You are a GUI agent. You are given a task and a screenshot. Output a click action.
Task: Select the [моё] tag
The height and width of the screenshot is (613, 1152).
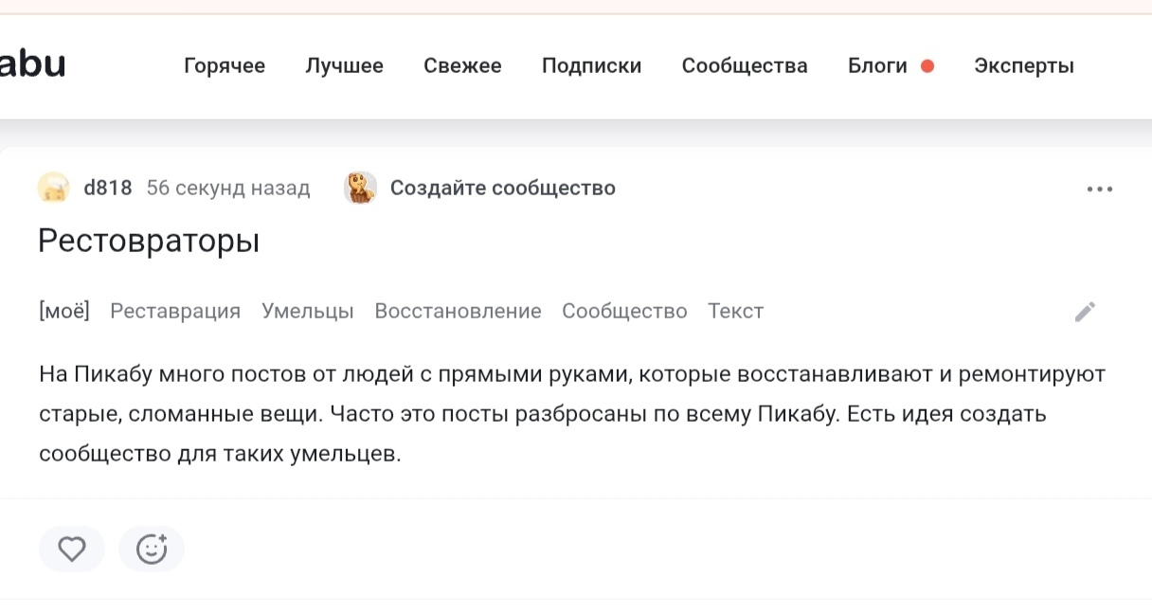pyautogui.click(x=64, y=311)
